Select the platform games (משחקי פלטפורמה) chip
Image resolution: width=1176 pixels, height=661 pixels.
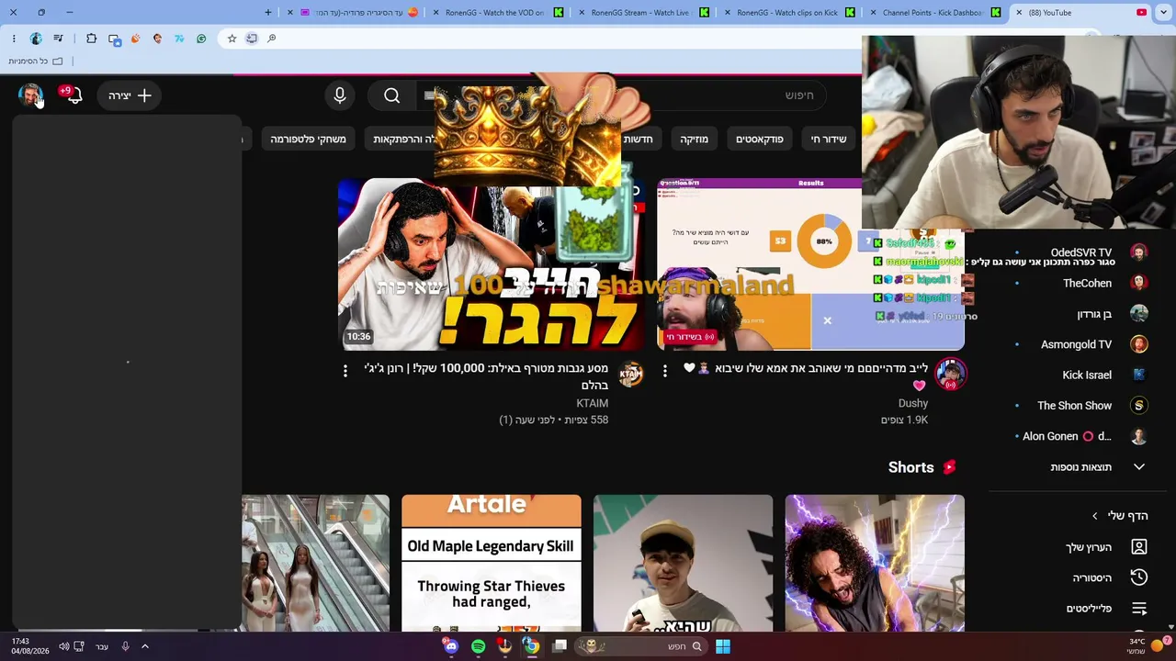(308, 140)
